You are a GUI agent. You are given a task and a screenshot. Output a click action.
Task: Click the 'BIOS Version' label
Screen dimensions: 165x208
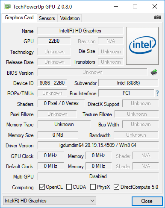click(x=20, y=73)
